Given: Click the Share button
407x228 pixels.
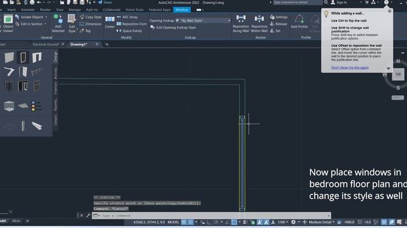Looking at the screenshot, I should (104, 3).
